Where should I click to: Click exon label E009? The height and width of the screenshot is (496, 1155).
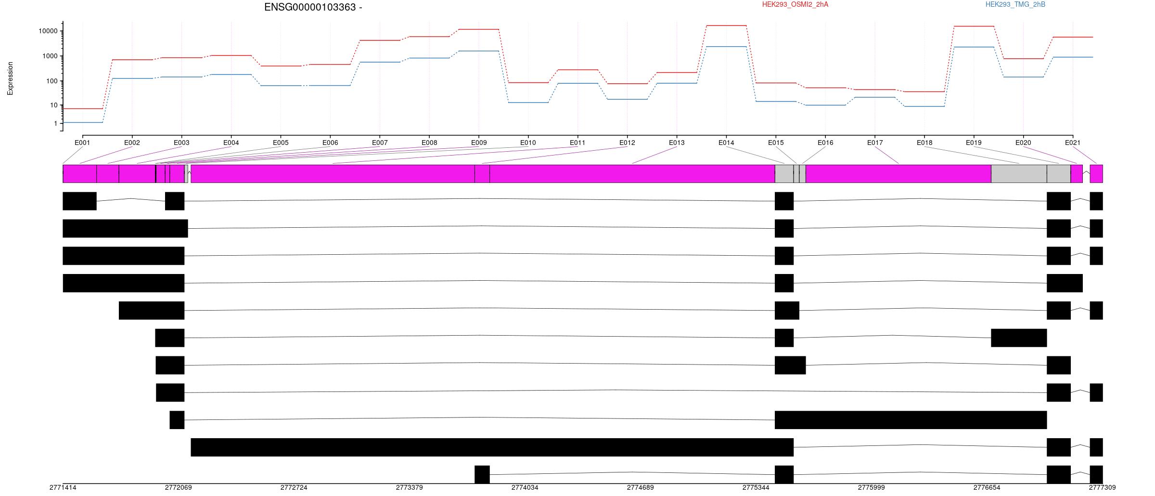click(x=479, y=143)
